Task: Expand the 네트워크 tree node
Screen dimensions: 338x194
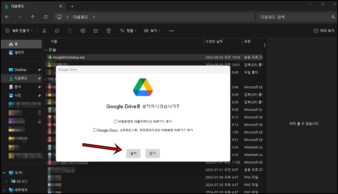Action: (4, 190)
